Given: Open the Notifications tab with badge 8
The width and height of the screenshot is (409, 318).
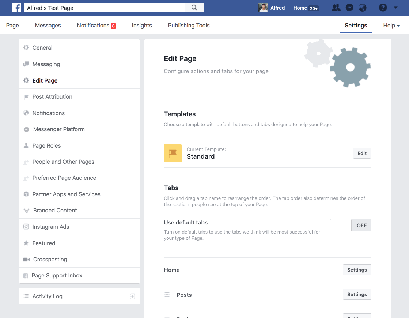Looking at the screenshot, I should (x=96, y=26).
